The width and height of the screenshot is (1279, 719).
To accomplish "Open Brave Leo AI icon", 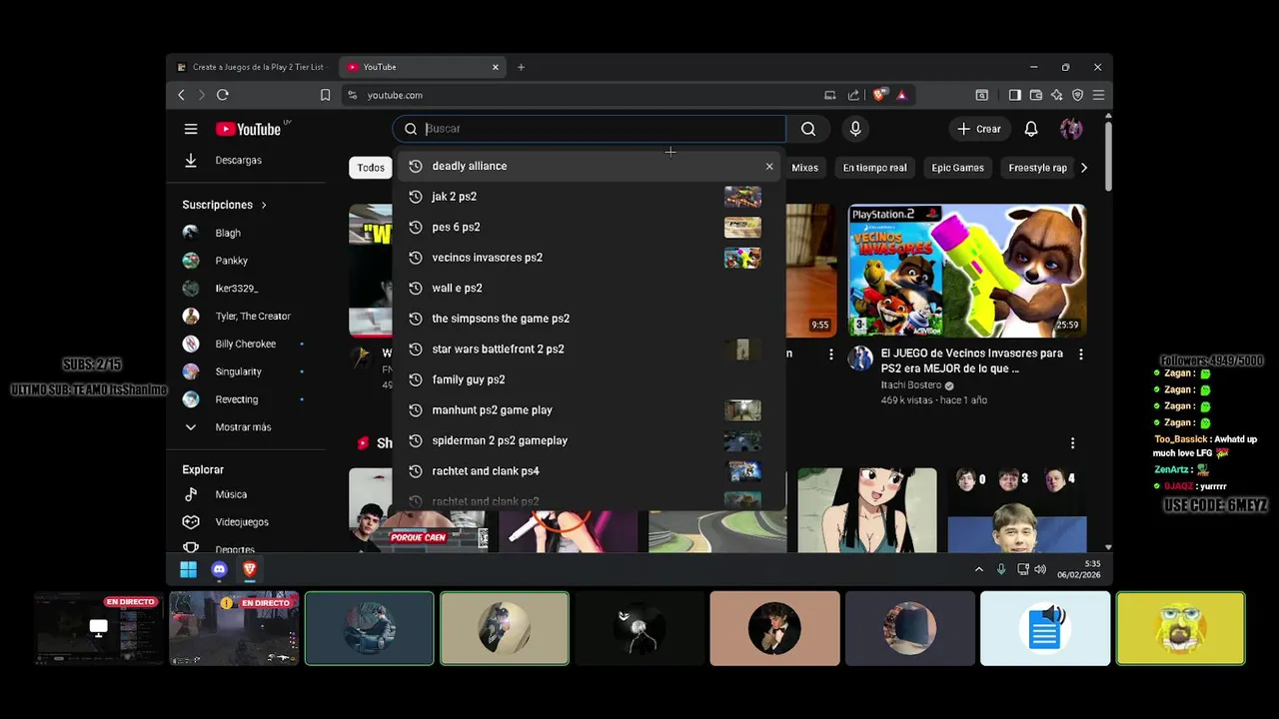I will [1057, 95].
